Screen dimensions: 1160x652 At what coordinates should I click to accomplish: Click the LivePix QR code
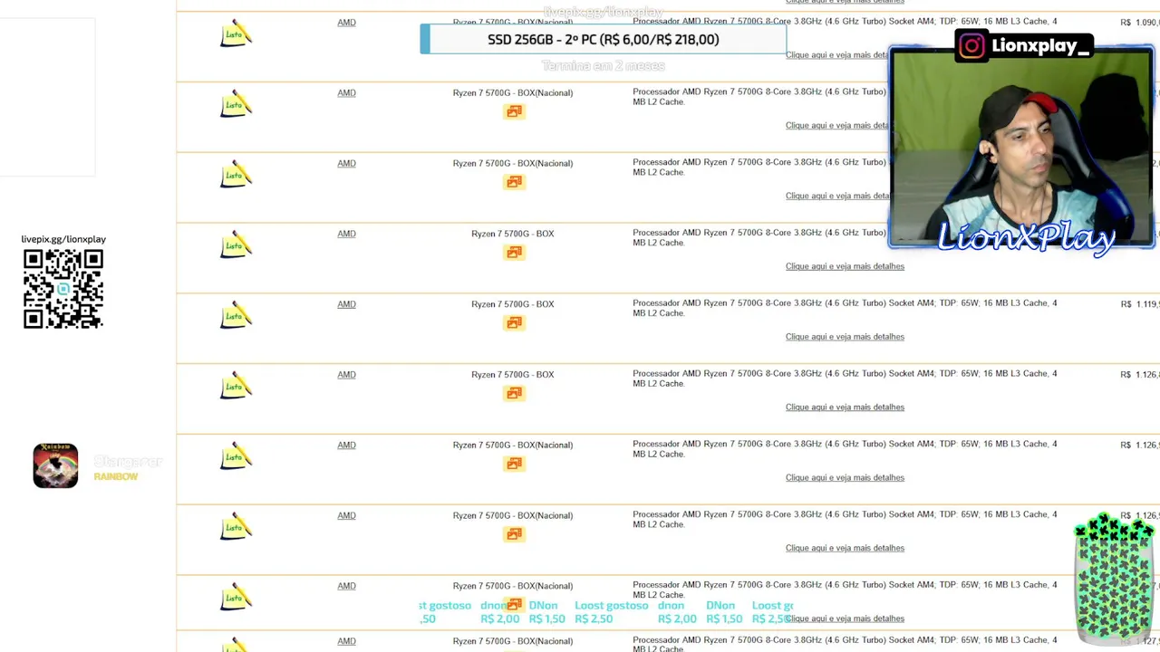pyautogui.click(x=63, y=289)
